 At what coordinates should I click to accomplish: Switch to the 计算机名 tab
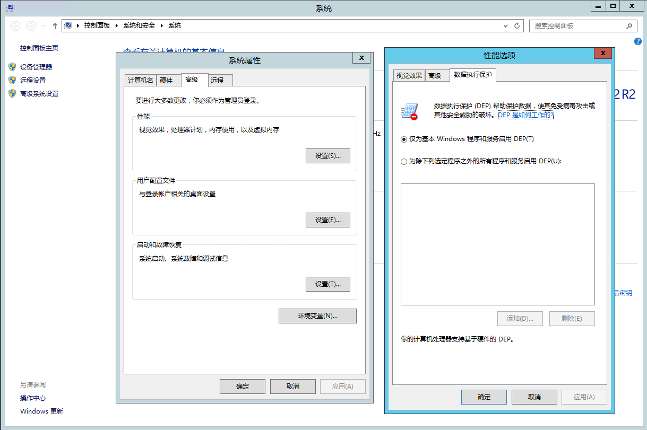(140, 80)
